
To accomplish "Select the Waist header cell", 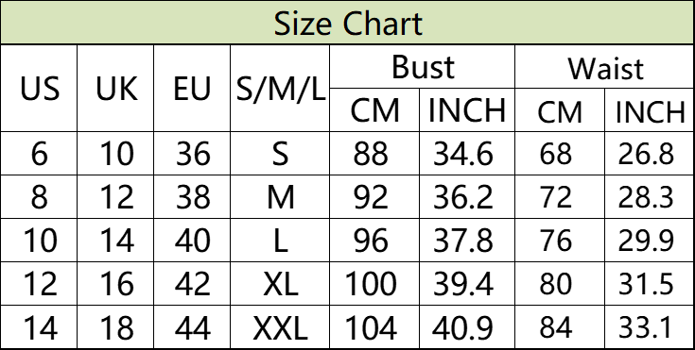I will tap(604, 66).
